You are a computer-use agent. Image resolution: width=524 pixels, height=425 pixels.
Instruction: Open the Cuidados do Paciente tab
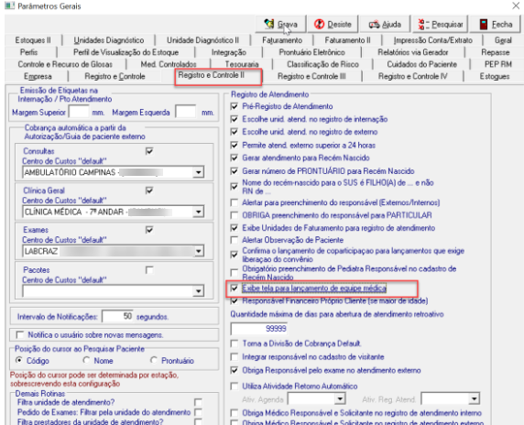(x=421, y=64)
